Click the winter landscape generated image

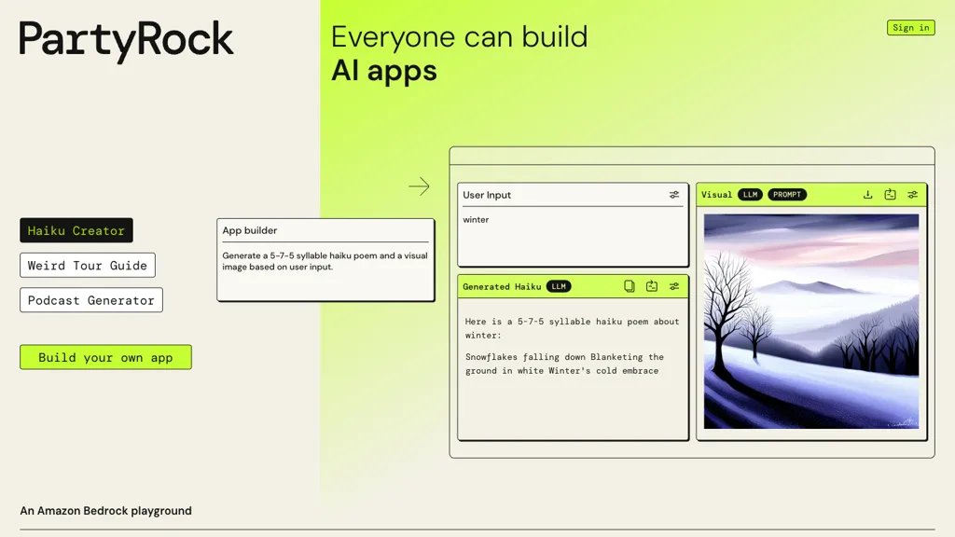pos(810,321)
